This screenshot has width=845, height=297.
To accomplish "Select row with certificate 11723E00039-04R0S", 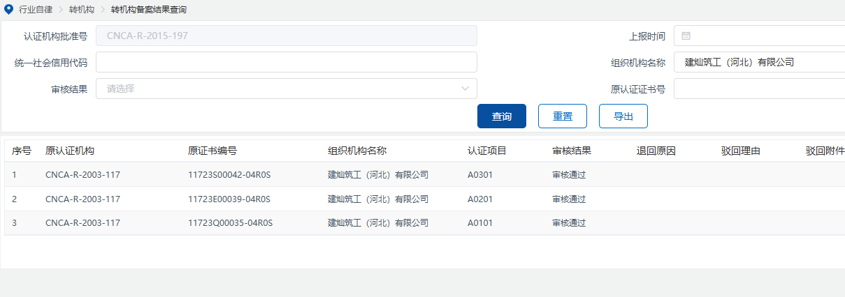I will pyautogui.click(x=229, y=199).
